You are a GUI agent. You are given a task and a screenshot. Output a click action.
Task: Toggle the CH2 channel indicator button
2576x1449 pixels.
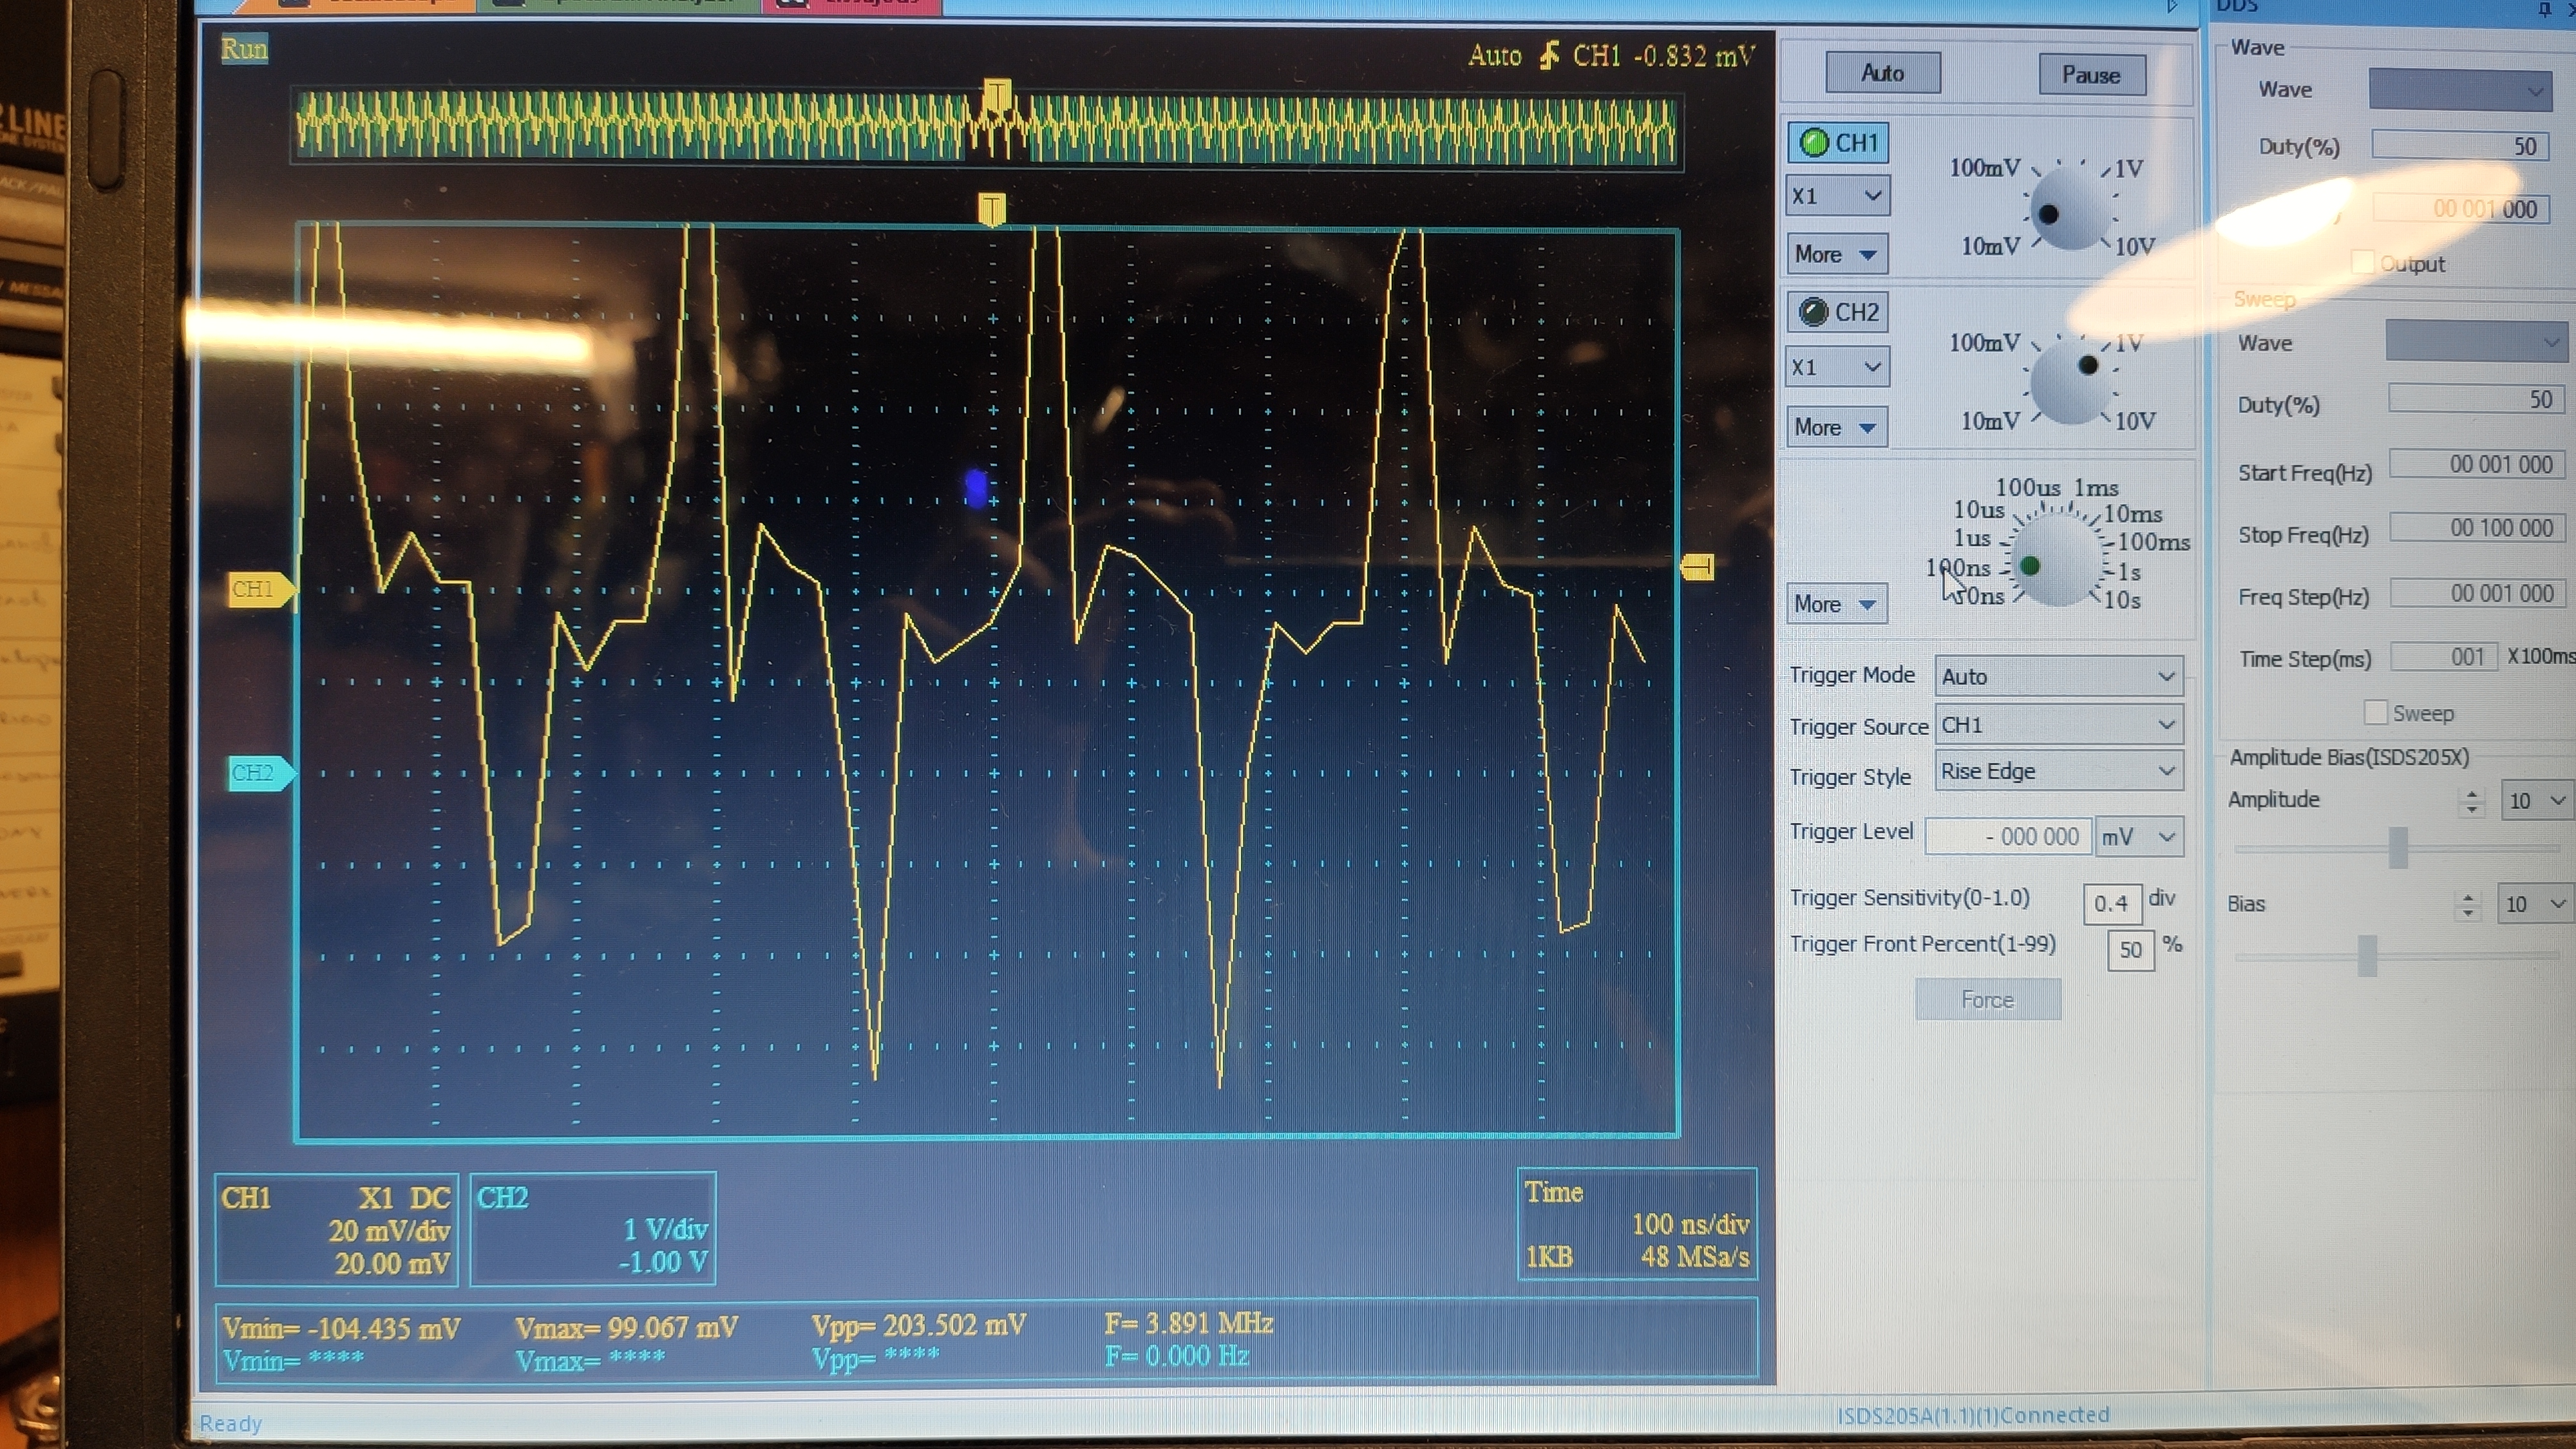click(x=1837, y=312)
